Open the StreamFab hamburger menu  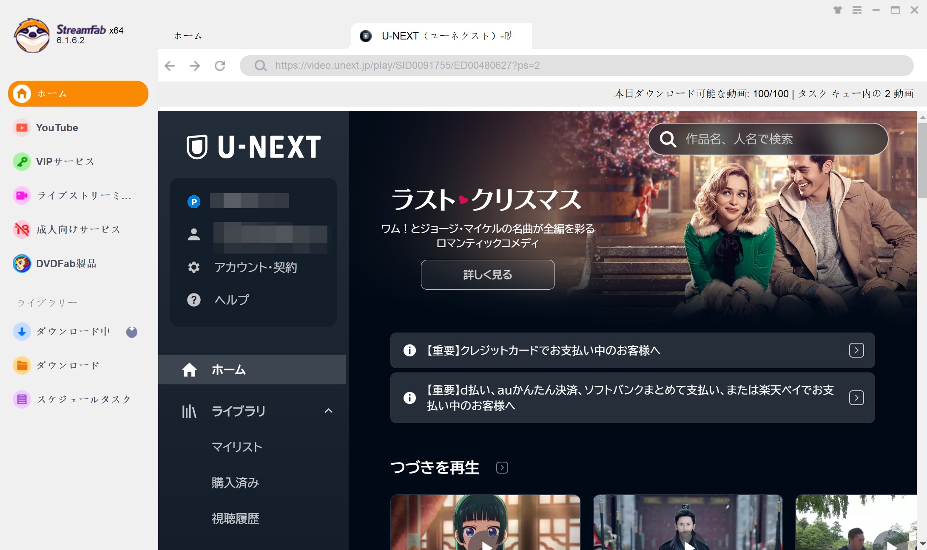click(857, 10)
